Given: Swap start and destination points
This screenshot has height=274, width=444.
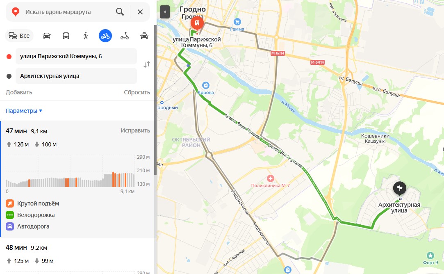Looking at the screenshot, I should [147, 65].
